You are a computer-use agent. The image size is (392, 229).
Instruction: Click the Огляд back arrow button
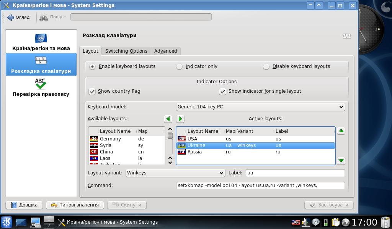point(18,17)
